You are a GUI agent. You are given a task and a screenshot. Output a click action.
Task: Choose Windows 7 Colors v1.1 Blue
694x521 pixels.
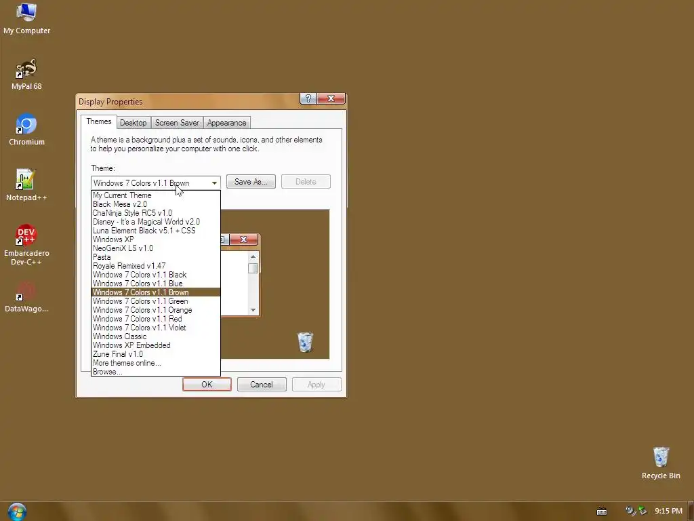click(155, 284)
